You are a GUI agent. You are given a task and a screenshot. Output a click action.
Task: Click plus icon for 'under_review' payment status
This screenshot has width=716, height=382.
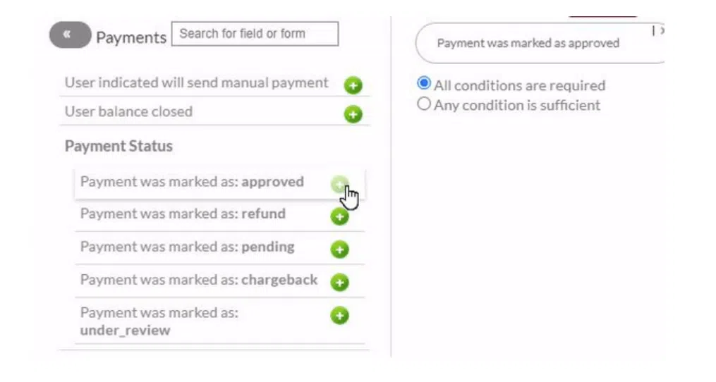coord(340,315)
